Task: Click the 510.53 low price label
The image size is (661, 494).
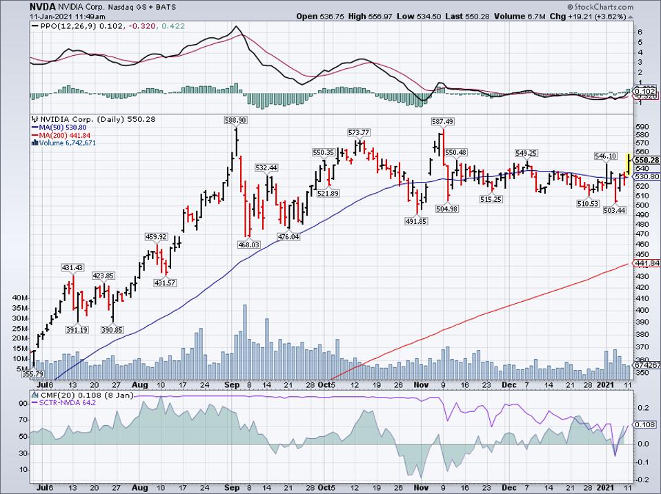Action: [588, 204]
